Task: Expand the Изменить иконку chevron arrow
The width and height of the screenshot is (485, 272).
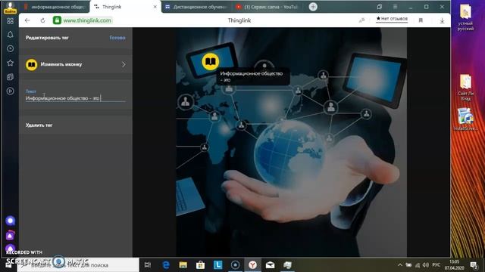Action: [124, 64]
